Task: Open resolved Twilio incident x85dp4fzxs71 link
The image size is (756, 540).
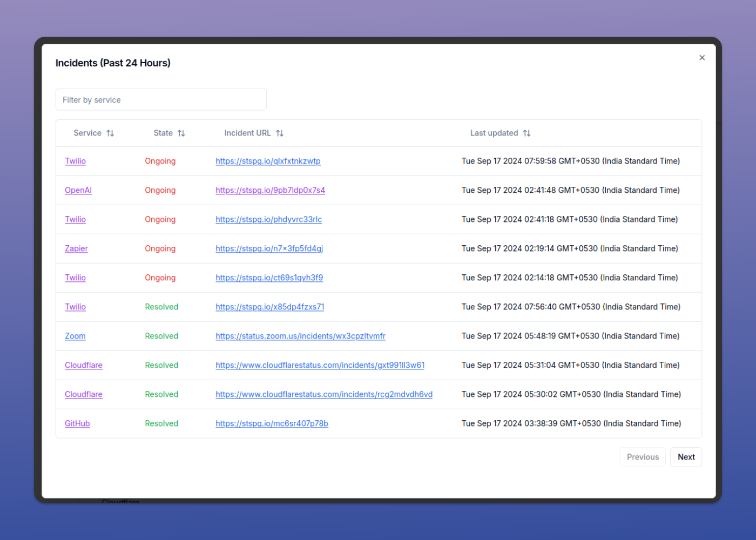Action: [270, 307]
